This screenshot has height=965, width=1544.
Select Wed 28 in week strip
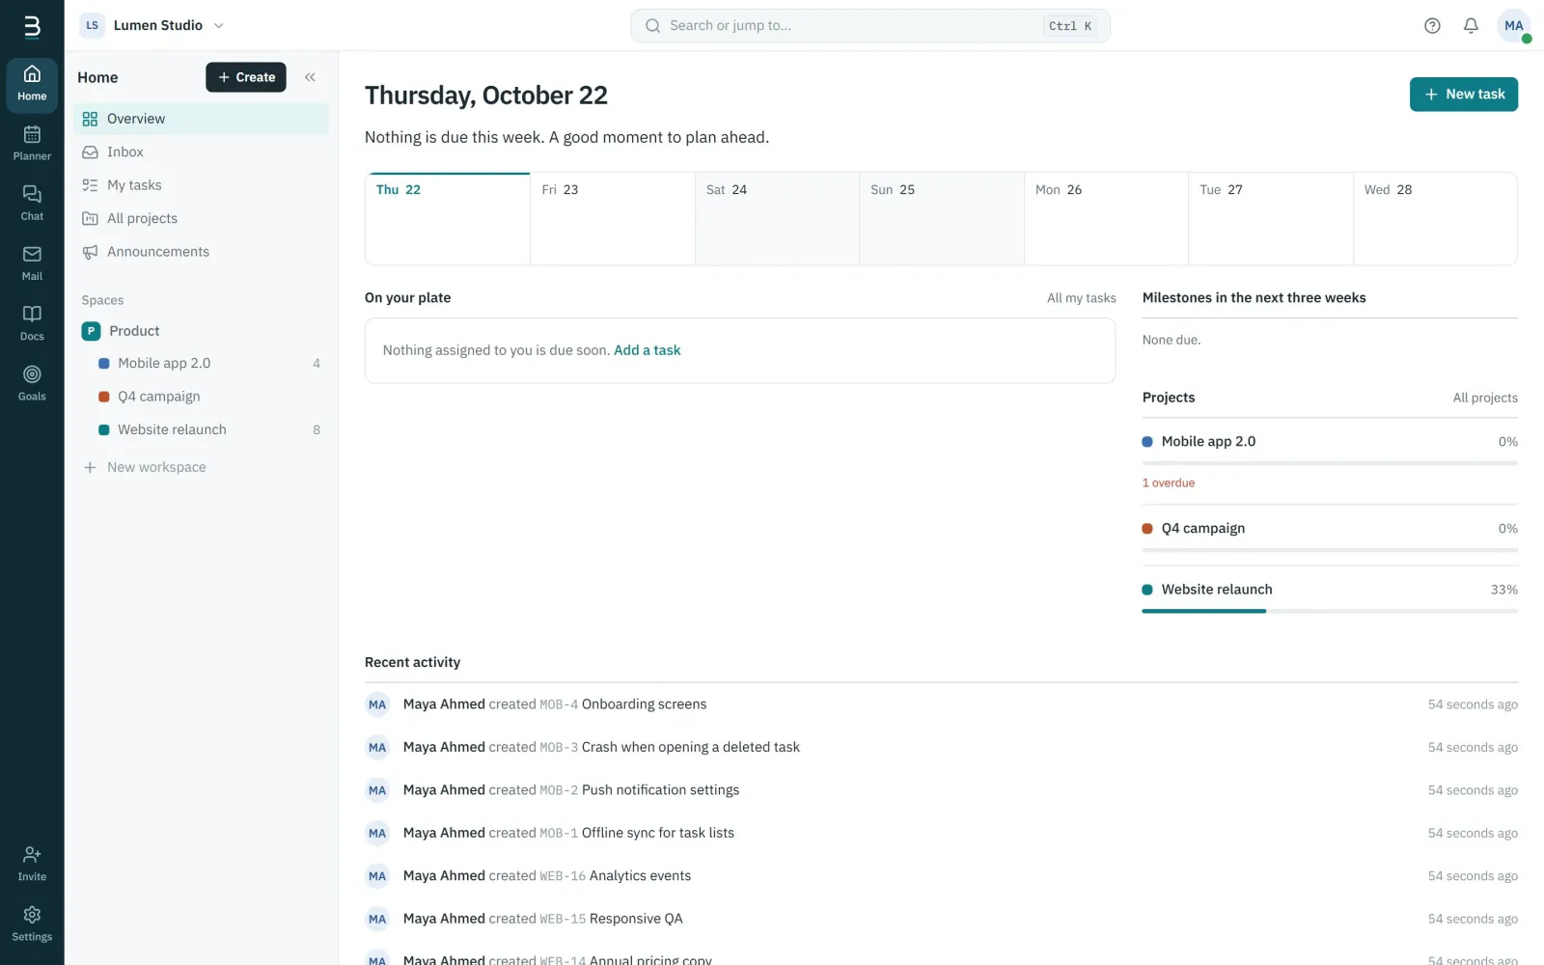(x=1435, y=219)
